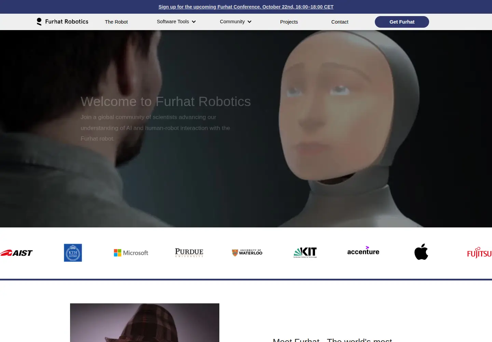Open the Contact page
This screenshot has height=342, width=492.
pyautogui.click(x=340, y=22)
